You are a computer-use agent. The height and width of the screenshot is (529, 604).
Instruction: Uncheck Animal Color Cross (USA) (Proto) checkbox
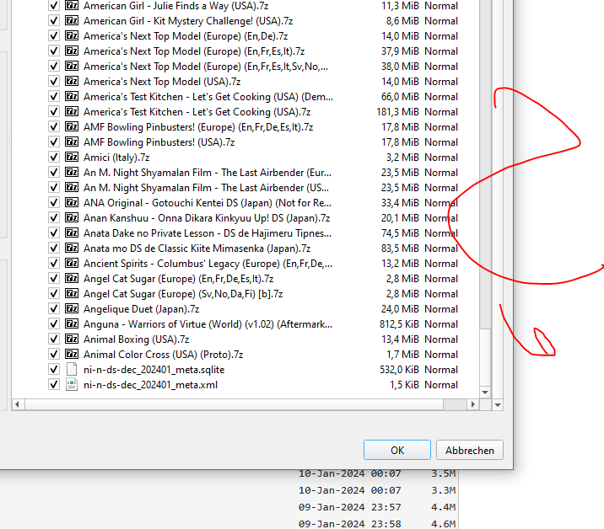tap(54, 354)
